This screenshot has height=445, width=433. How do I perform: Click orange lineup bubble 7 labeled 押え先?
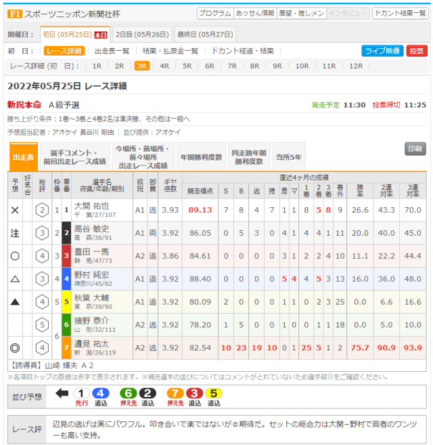175,394
